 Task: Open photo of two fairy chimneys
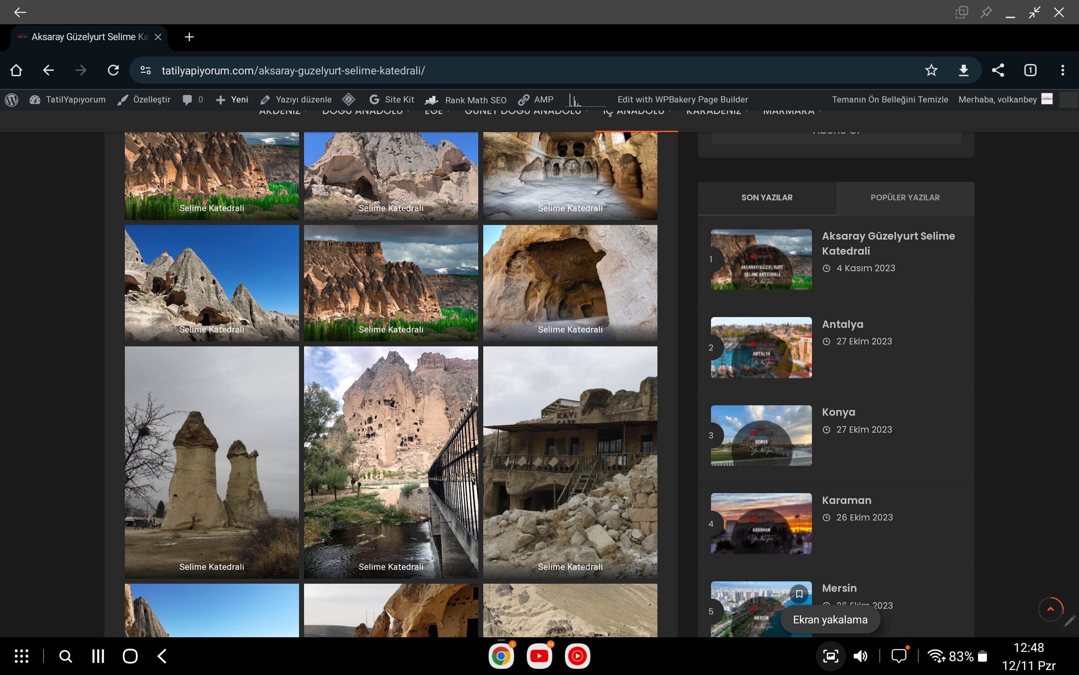click(212, 462)
